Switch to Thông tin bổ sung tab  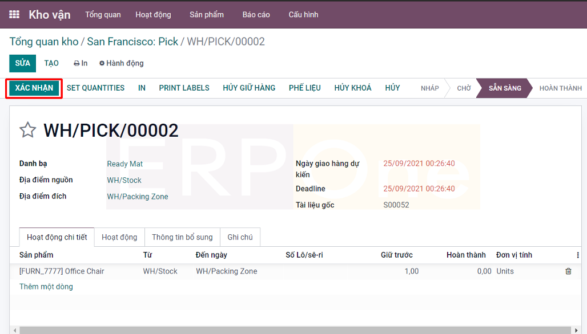(182, 237)
